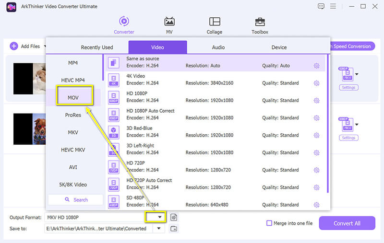384x243 pixels.
Task: Select HEVC MP4 in the format list
Action: click(73, 80)
